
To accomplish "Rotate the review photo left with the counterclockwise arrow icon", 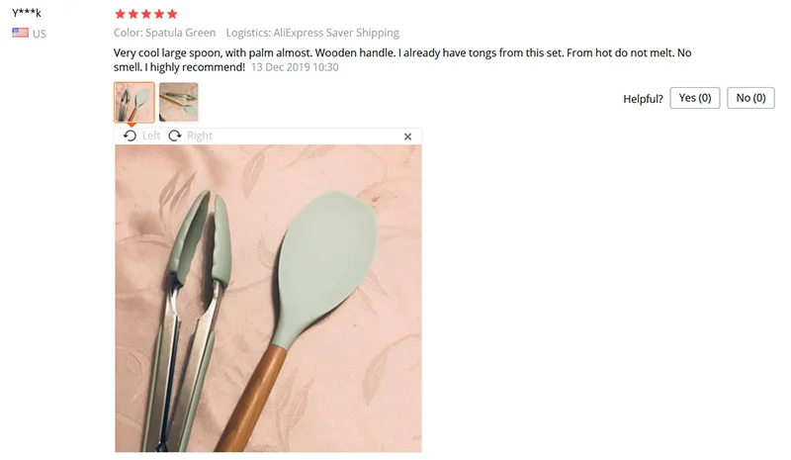I will coord(130,136).
